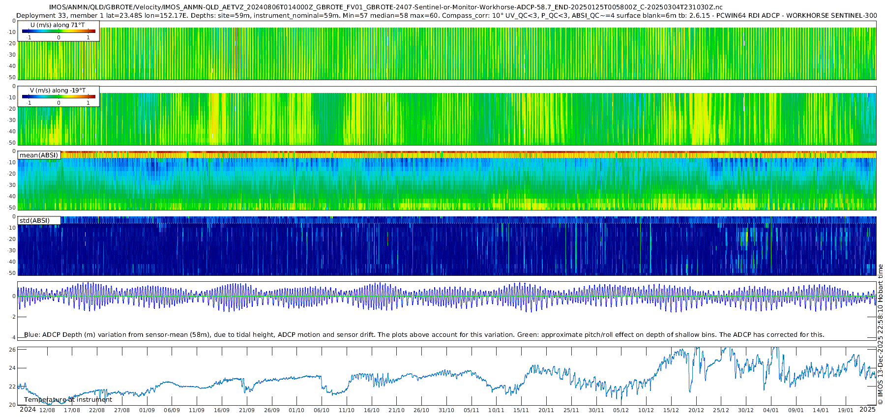This screenshot has height=418, width=885.
Task: Click the 'U (m/s) along 71°T' label
Action: pos(58,25)
